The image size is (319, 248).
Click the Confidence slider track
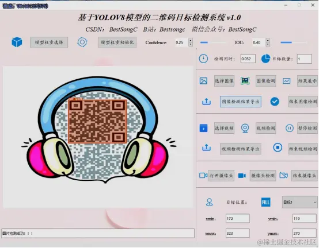pos(213,42)
